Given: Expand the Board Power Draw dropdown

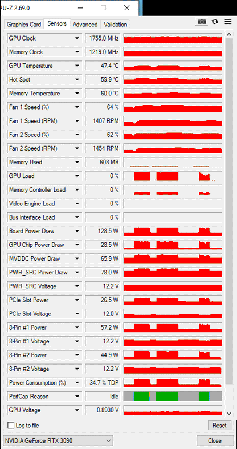Looking at the screenshot, I should pos(77,231).
